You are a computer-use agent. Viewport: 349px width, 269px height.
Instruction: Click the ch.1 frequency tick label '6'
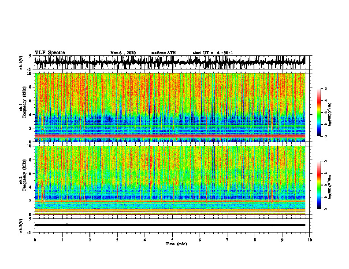coord(30,101)
